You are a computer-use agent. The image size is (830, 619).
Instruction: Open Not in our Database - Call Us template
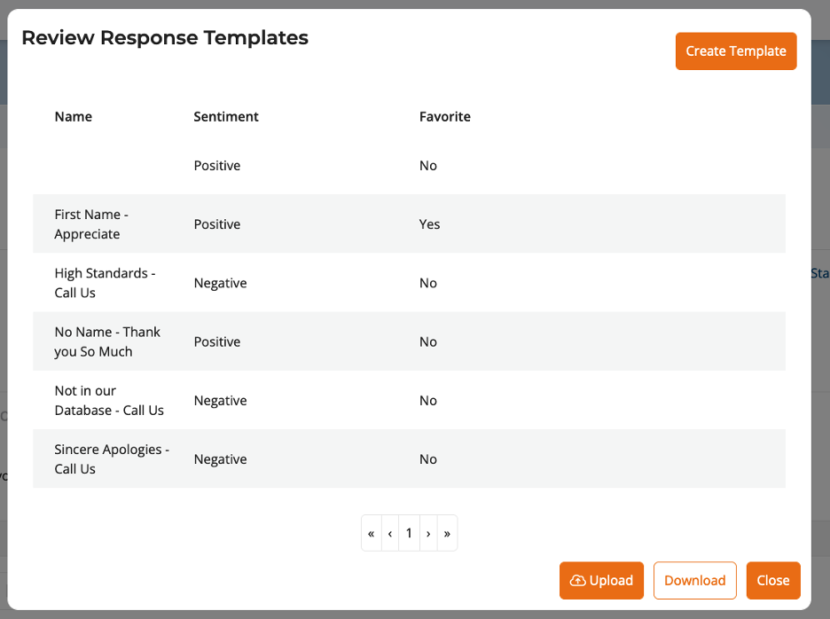[x=109, y=401]
